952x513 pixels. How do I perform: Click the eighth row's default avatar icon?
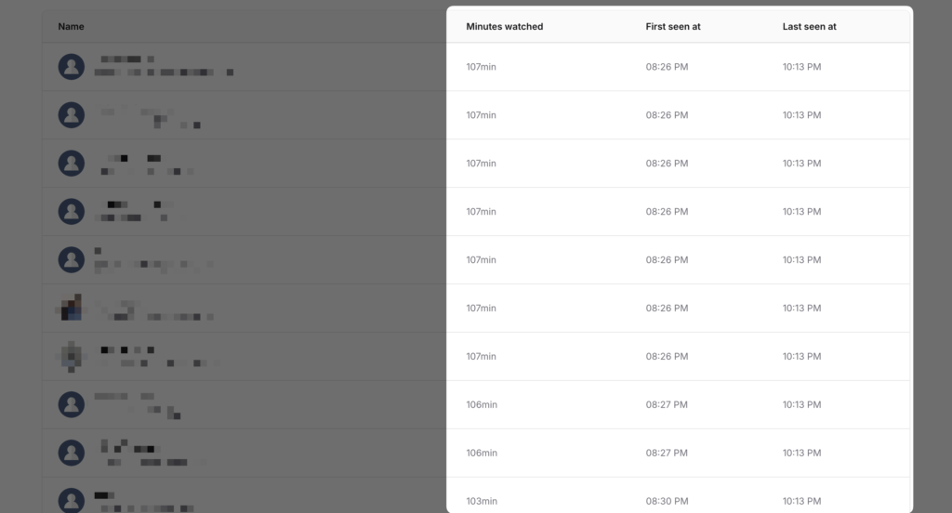71,404
